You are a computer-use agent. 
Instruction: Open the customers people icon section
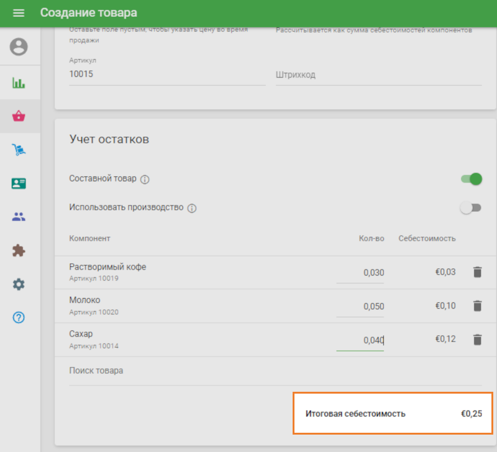19,217
